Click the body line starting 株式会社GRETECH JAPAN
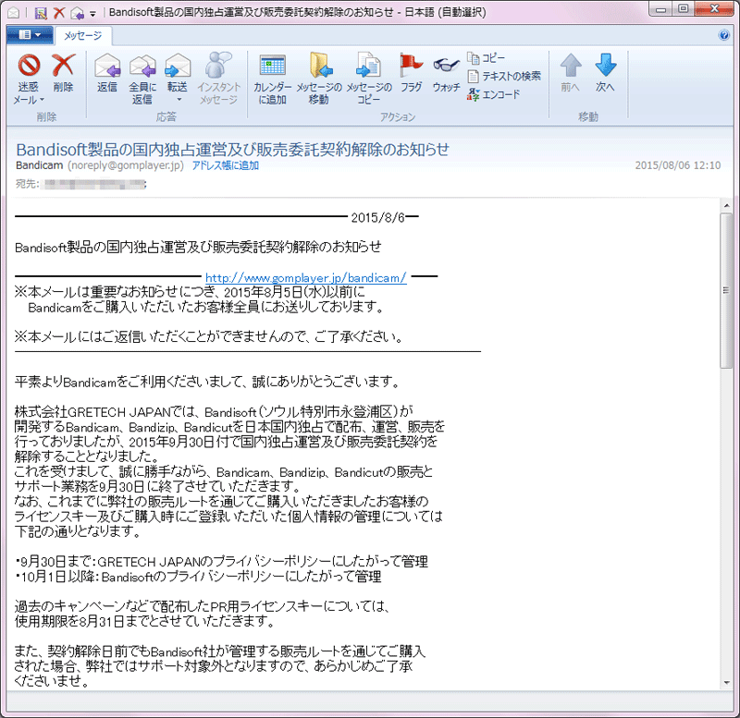The height and width of the screenshot is (718, 740). pyautogui.click(x=215, y=412)
